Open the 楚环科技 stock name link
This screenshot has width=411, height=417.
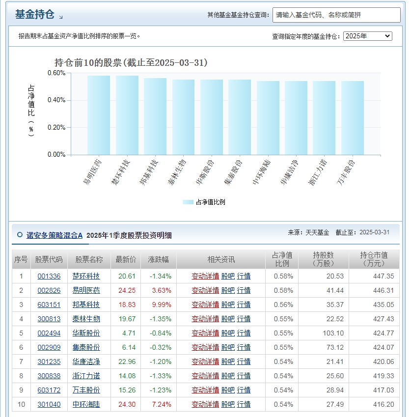click(x=86, y=276)
